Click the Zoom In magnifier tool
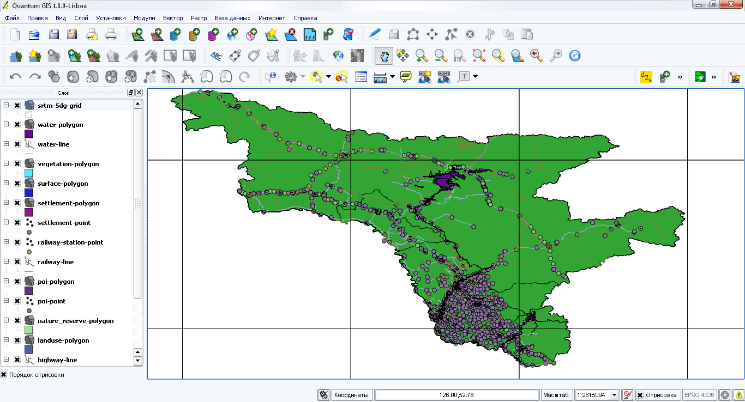Image resolution: width=745 pixels, height=402 pixels. [x=422, y=56]
